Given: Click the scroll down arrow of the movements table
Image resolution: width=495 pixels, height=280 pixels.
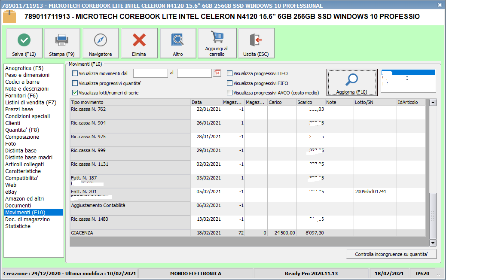Looking at the screenshot, I should [433, 243].
